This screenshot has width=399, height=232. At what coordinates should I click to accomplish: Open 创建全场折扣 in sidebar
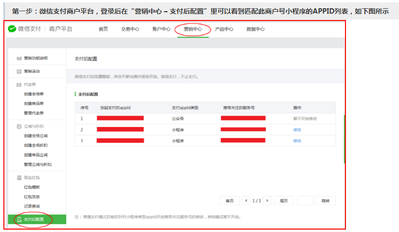pos(36,145)
